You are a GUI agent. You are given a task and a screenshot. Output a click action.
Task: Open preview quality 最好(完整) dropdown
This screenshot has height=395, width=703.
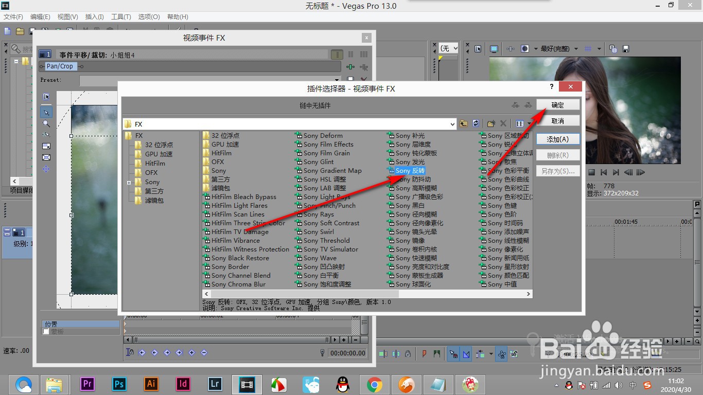click(559, 49)
